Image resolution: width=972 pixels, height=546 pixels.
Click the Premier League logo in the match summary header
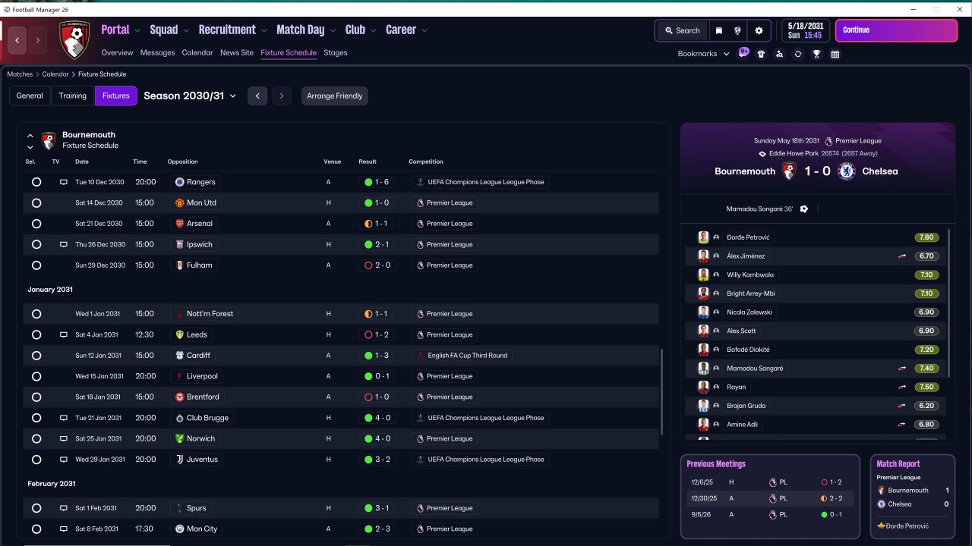pyautogui.click(x=828, y=141)
